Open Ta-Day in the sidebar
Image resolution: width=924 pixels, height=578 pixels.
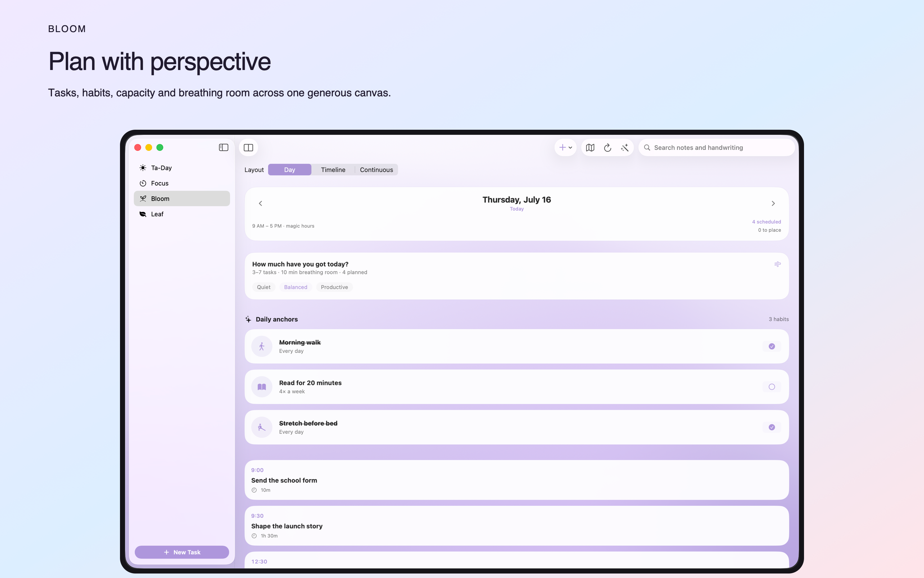182,168
